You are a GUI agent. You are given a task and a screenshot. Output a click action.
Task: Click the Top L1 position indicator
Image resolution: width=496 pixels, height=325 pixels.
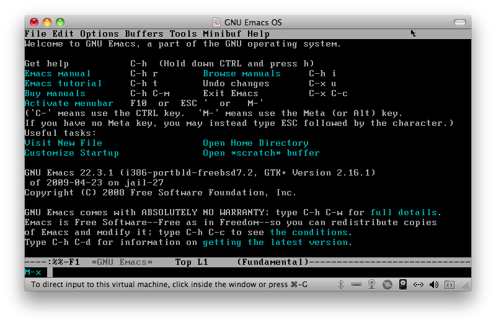tap(192, 262)
